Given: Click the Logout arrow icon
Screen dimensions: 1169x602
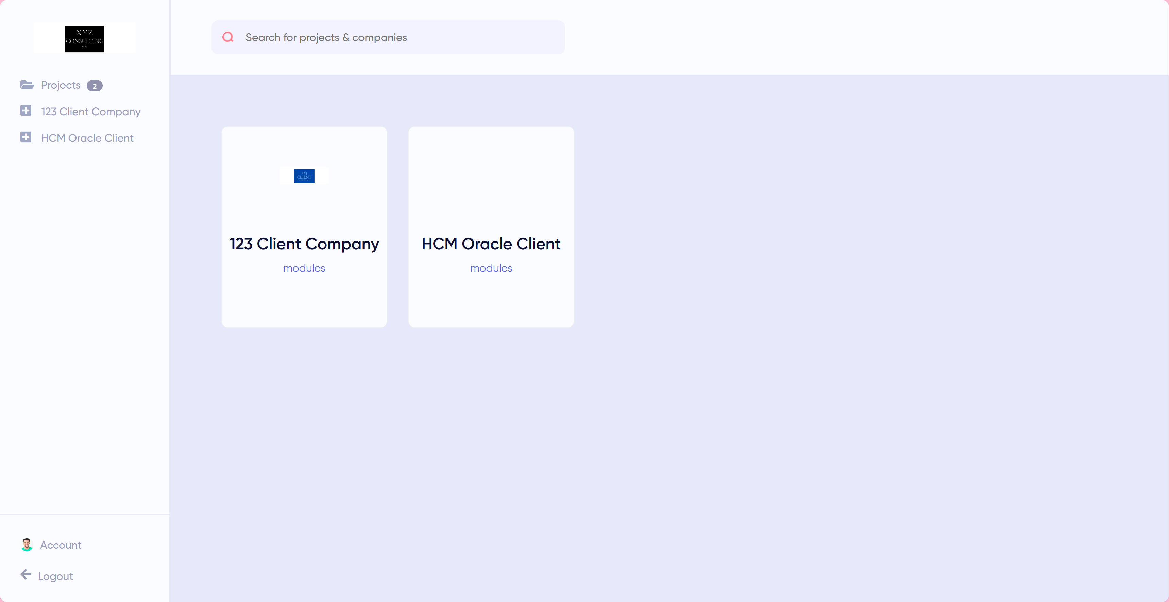Looking at the screenshot, I should coord(26,575).
